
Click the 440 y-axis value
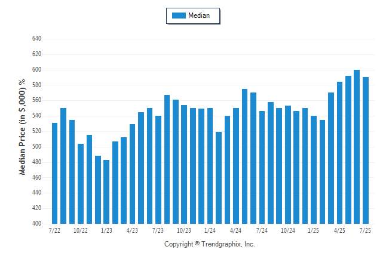pos(36,193)
